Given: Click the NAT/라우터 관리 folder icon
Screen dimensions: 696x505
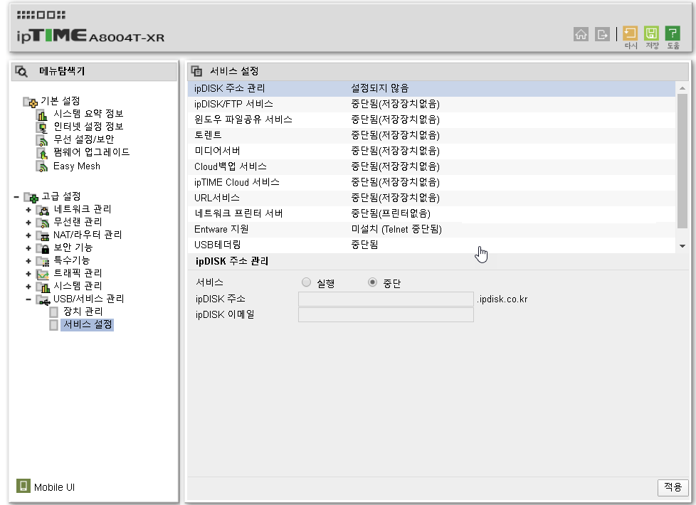Looking at the screenshot, I should pos(43,235).
